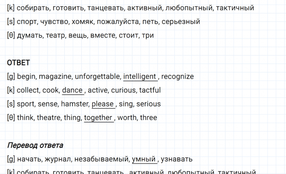Image resolution: width=286 pixels, height=174 pixels.
Task: Click the underlined Russian word "умный"
Action: (144, 159)
